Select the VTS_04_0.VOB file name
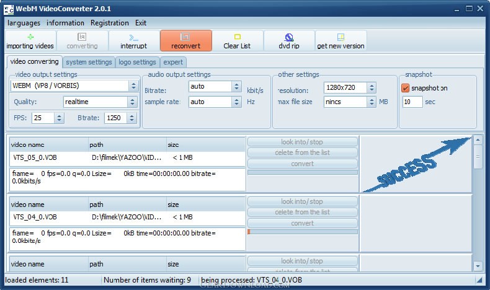The height and width of the screenshot is (290, 490). pyautogui.click(x=35, y=217)
